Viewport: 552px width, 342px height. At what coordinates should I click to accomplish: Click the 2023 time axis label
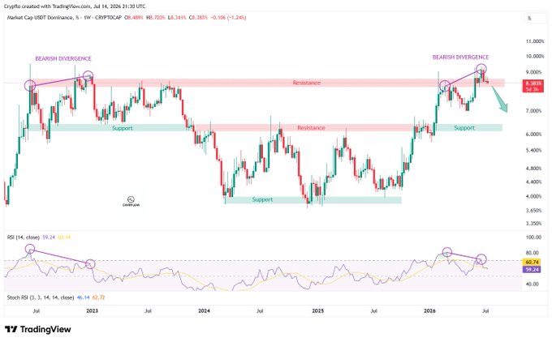pos(93,311)
